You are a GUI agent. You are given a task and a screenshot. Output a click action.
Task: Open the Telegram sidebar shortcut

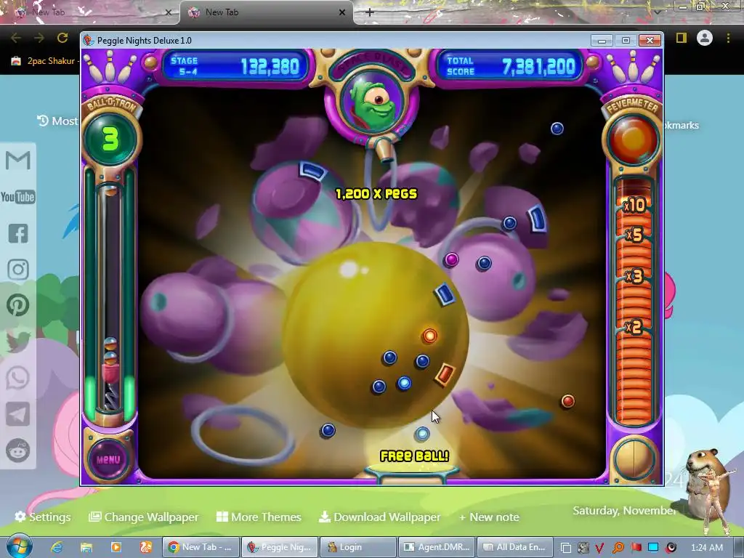18,414
